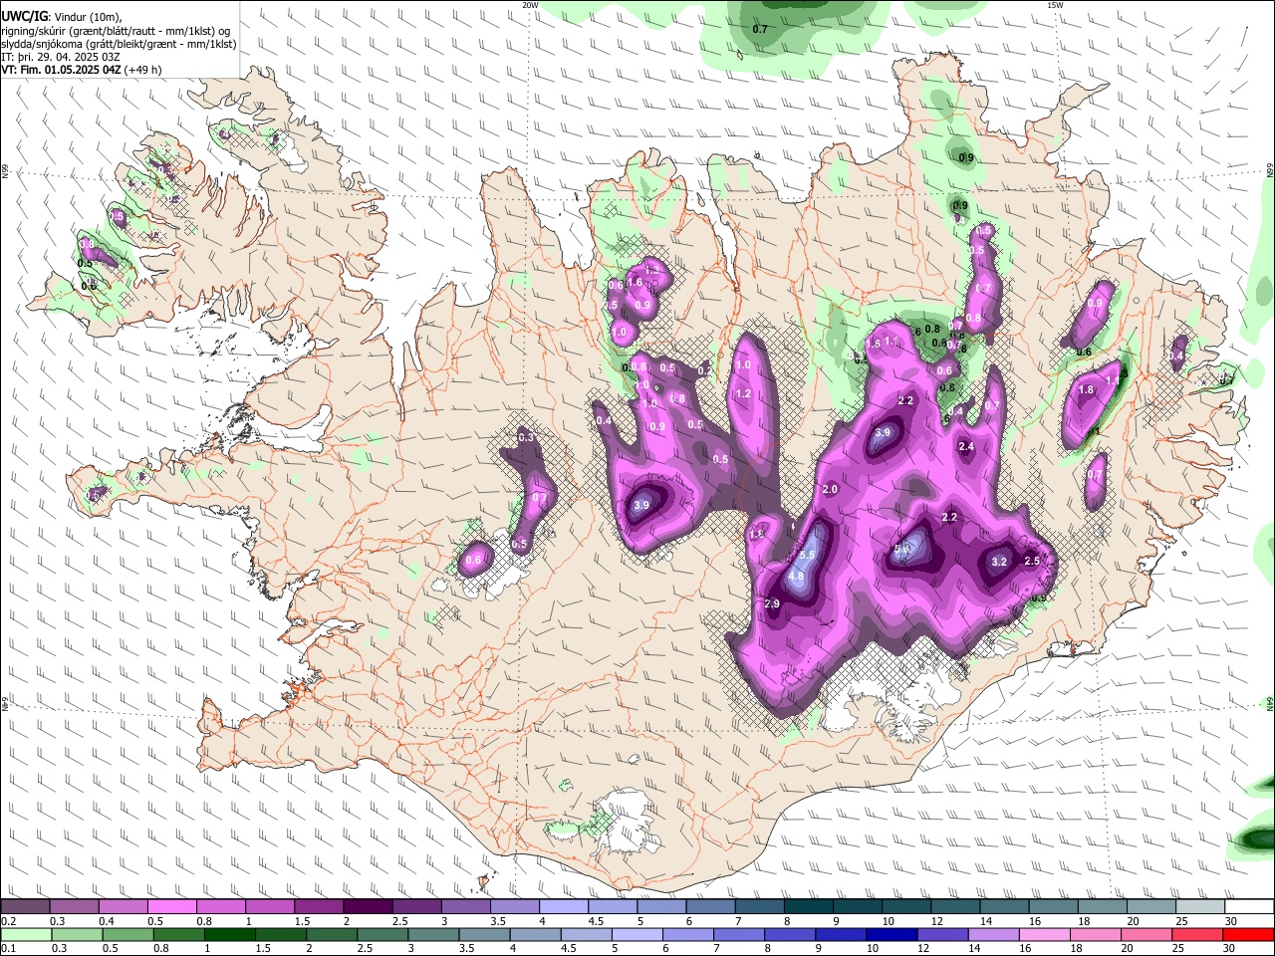Select the purple 12 swatch in rain scale
Image resolution: width=1275 pixels, height=956 pixels.
pyautogui.click(x=943, y=935)
